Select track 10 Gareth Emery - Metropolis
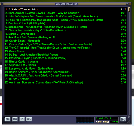Viewport: 134px width, 126px height. coord(66,41)
